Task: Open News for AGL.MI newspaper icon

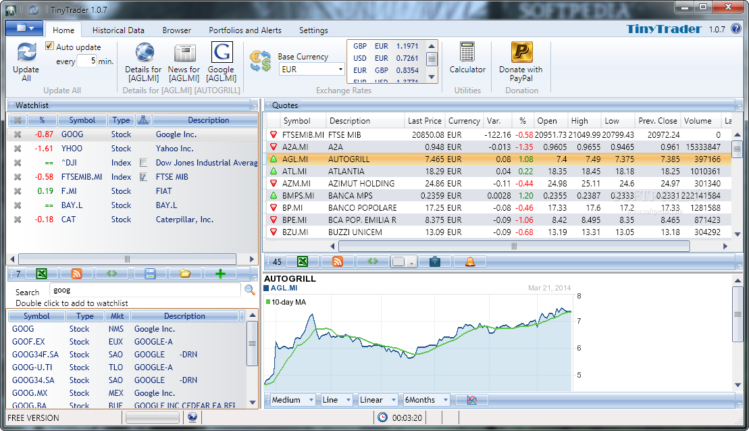Action: 184,53
